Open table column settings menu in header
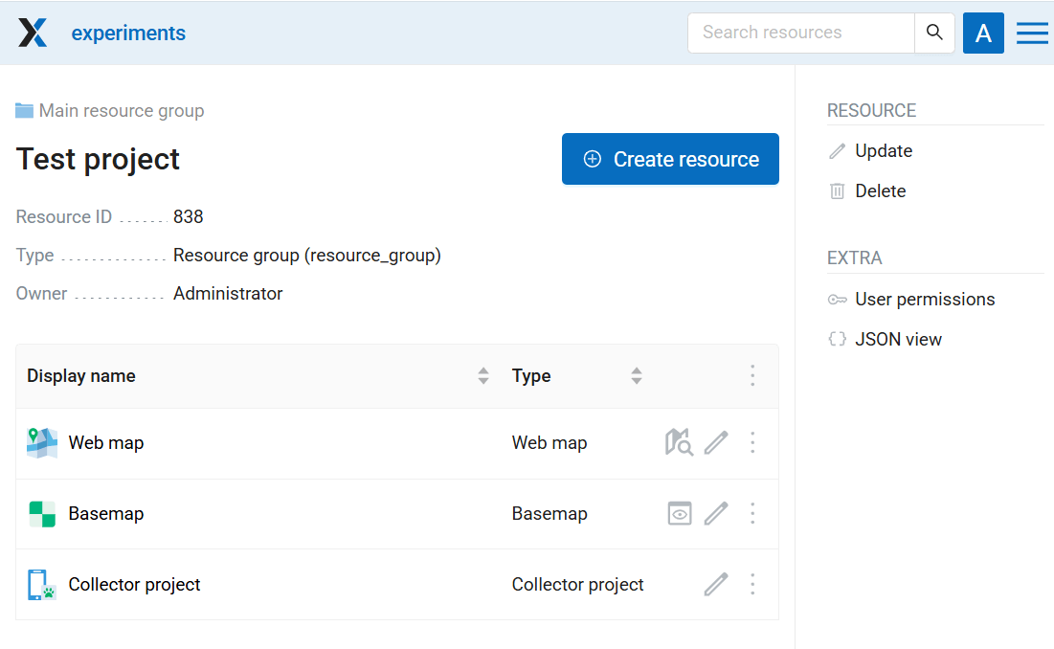This screenshot has width=1054, height=649. (x=752, y=375)
